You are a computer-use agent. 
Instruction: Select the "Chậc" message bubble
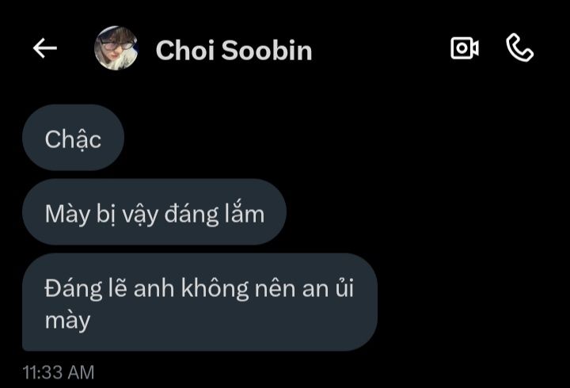coord(73,138)
